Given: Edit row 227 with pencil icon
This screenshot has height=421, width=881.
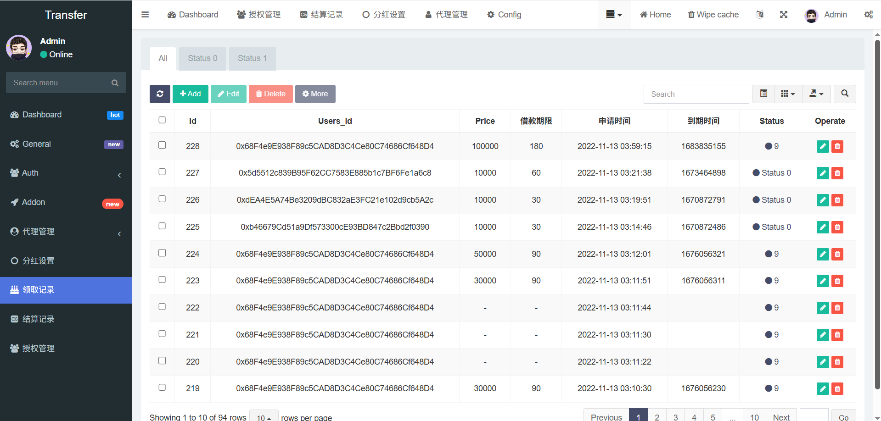Looking at the screenshot, I should (x=823, y=173).
